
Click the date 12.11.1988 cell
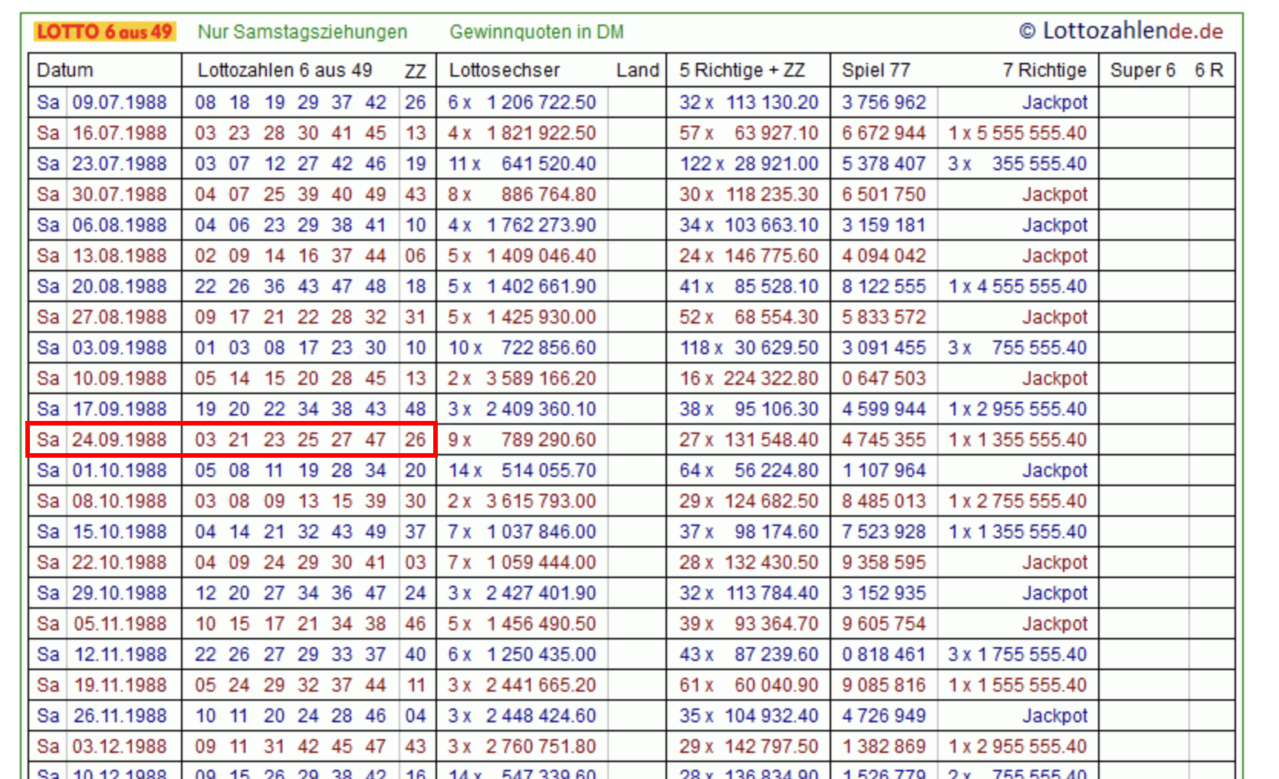(x=120, y=654)
